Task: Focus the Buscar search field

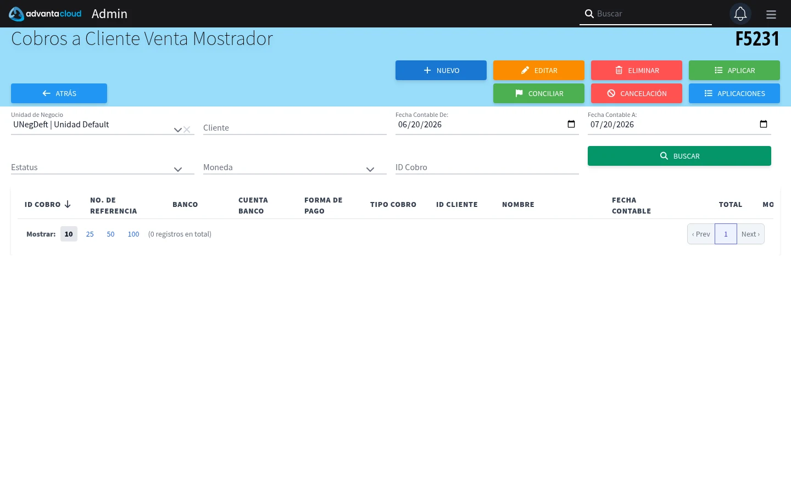Action: point(653,14)
